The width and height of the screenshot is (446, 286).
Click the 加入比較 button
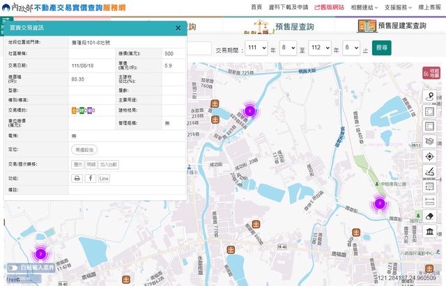pyautogui.click(x=108, y=164)
